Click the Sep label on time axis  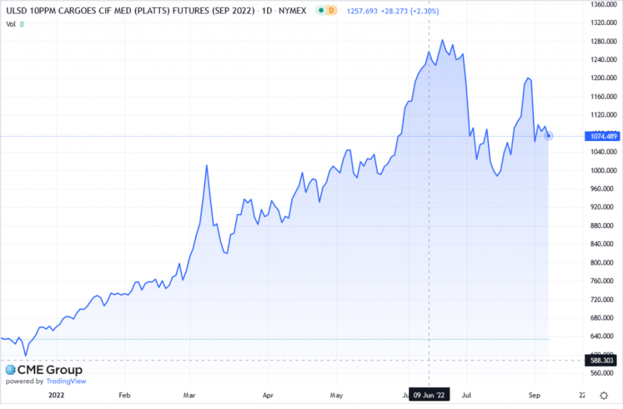coord(534,397)
